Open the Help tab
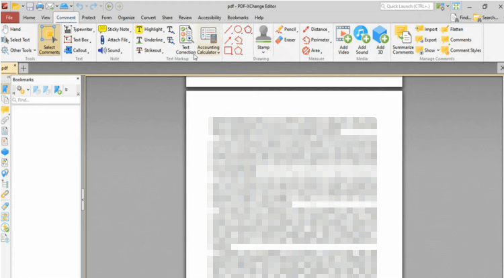Image resolution: width=504 pixels, height=278 pixels. pos(259,17)
